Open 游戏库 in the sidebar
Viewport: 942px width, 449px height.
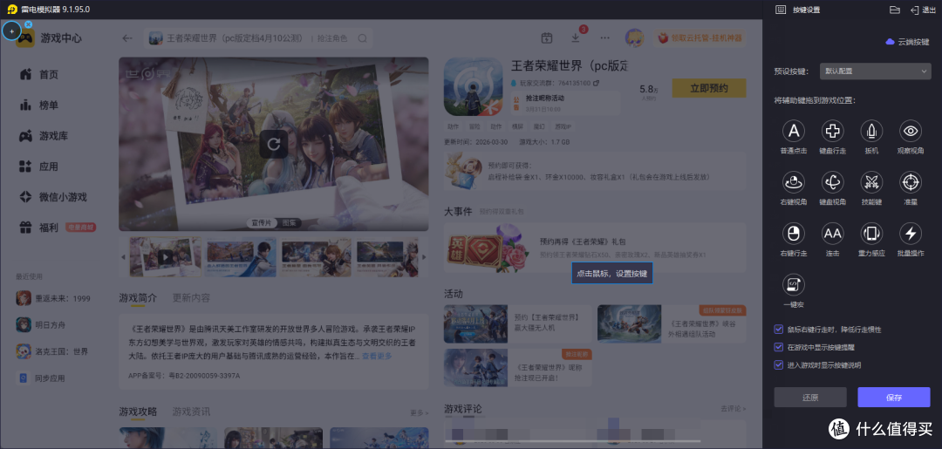click(44, 136)
